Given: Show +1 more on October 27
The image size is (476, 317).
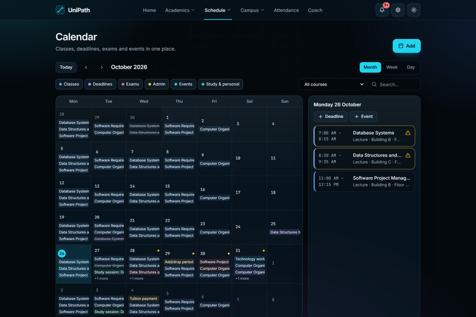Looking at the screenshot, I should (x=101, y=279).
